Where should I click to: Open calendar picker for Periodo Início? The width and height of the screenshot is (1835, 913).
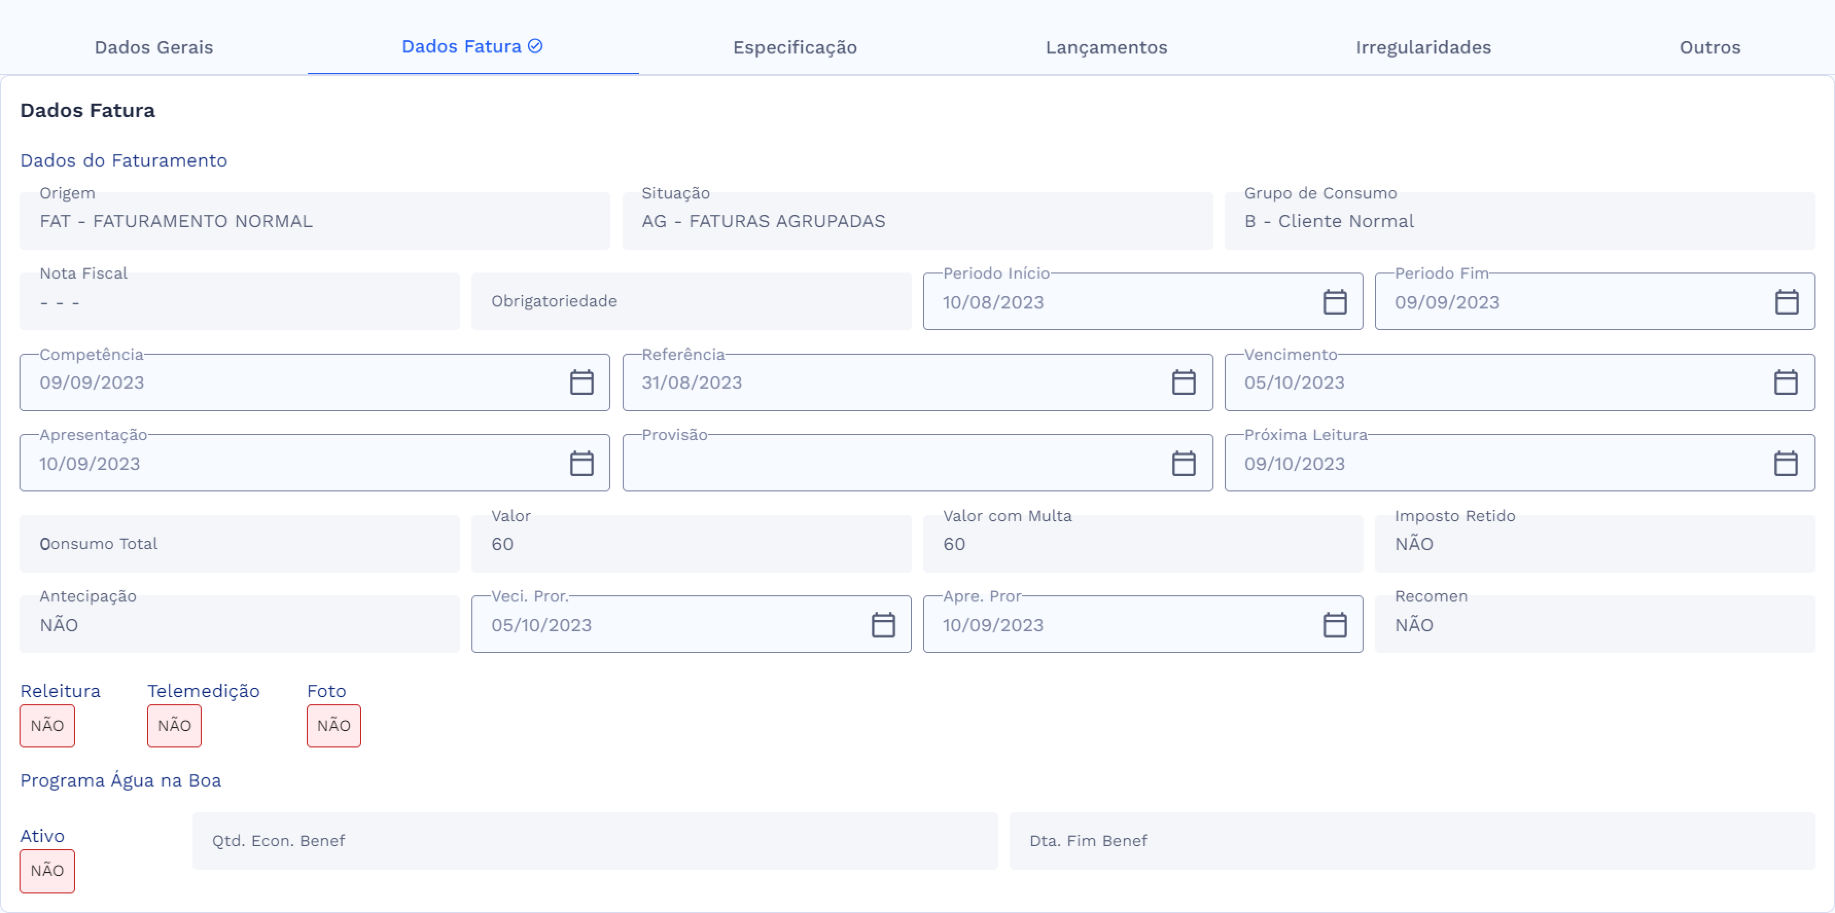coord(1334,302)
